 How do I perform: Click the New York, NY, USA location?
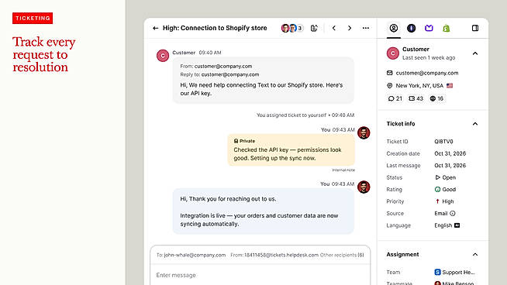coord(419,86)
